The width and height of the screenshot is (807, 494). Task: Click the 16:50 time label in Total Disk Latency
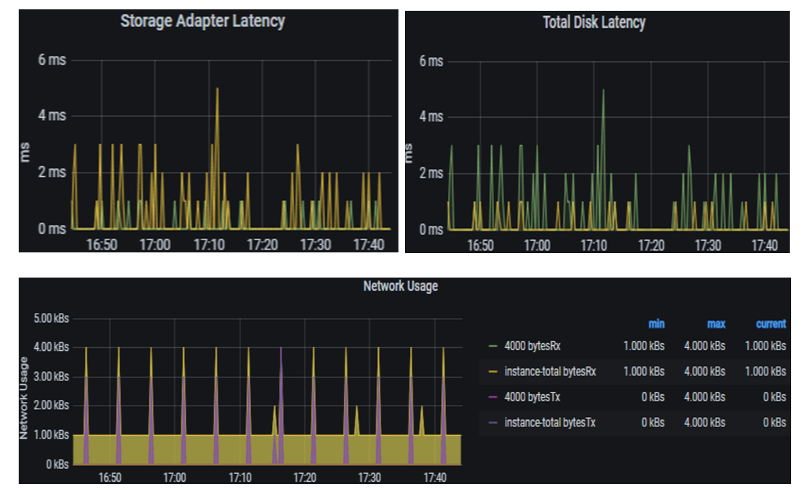pyautogui.click(x=480, y=245)
